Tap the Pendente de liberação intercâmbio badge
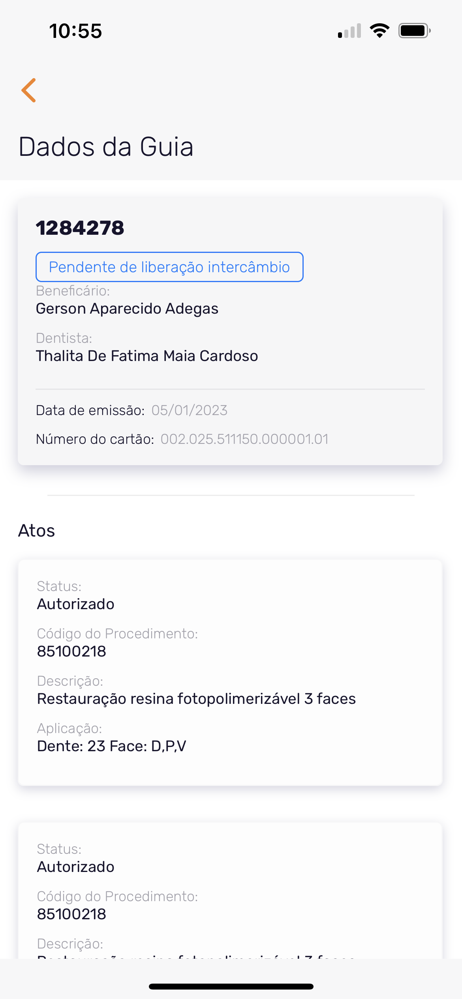Image resolution: width=462 pixels, height=999 pixels. point(169,267)
